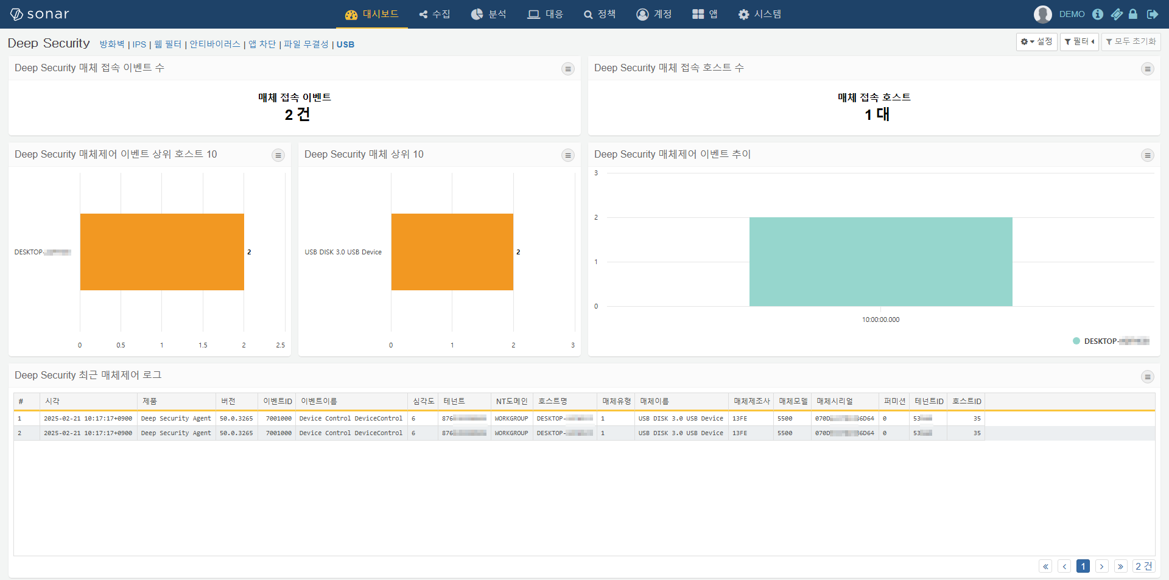Click the orange USB DISK 3.0 bar
1169x580 pixels.
click(x=452, y=252)
